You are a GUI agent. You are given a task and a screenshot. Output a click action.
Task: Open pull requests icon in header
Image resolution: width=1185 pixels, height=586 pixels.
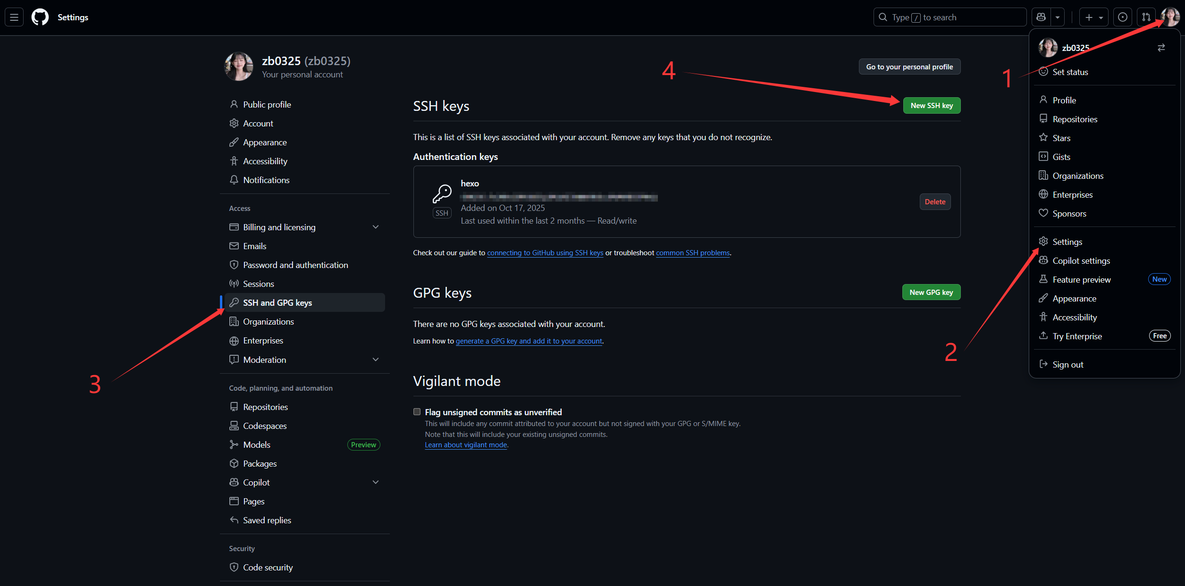click(1146, 17)
